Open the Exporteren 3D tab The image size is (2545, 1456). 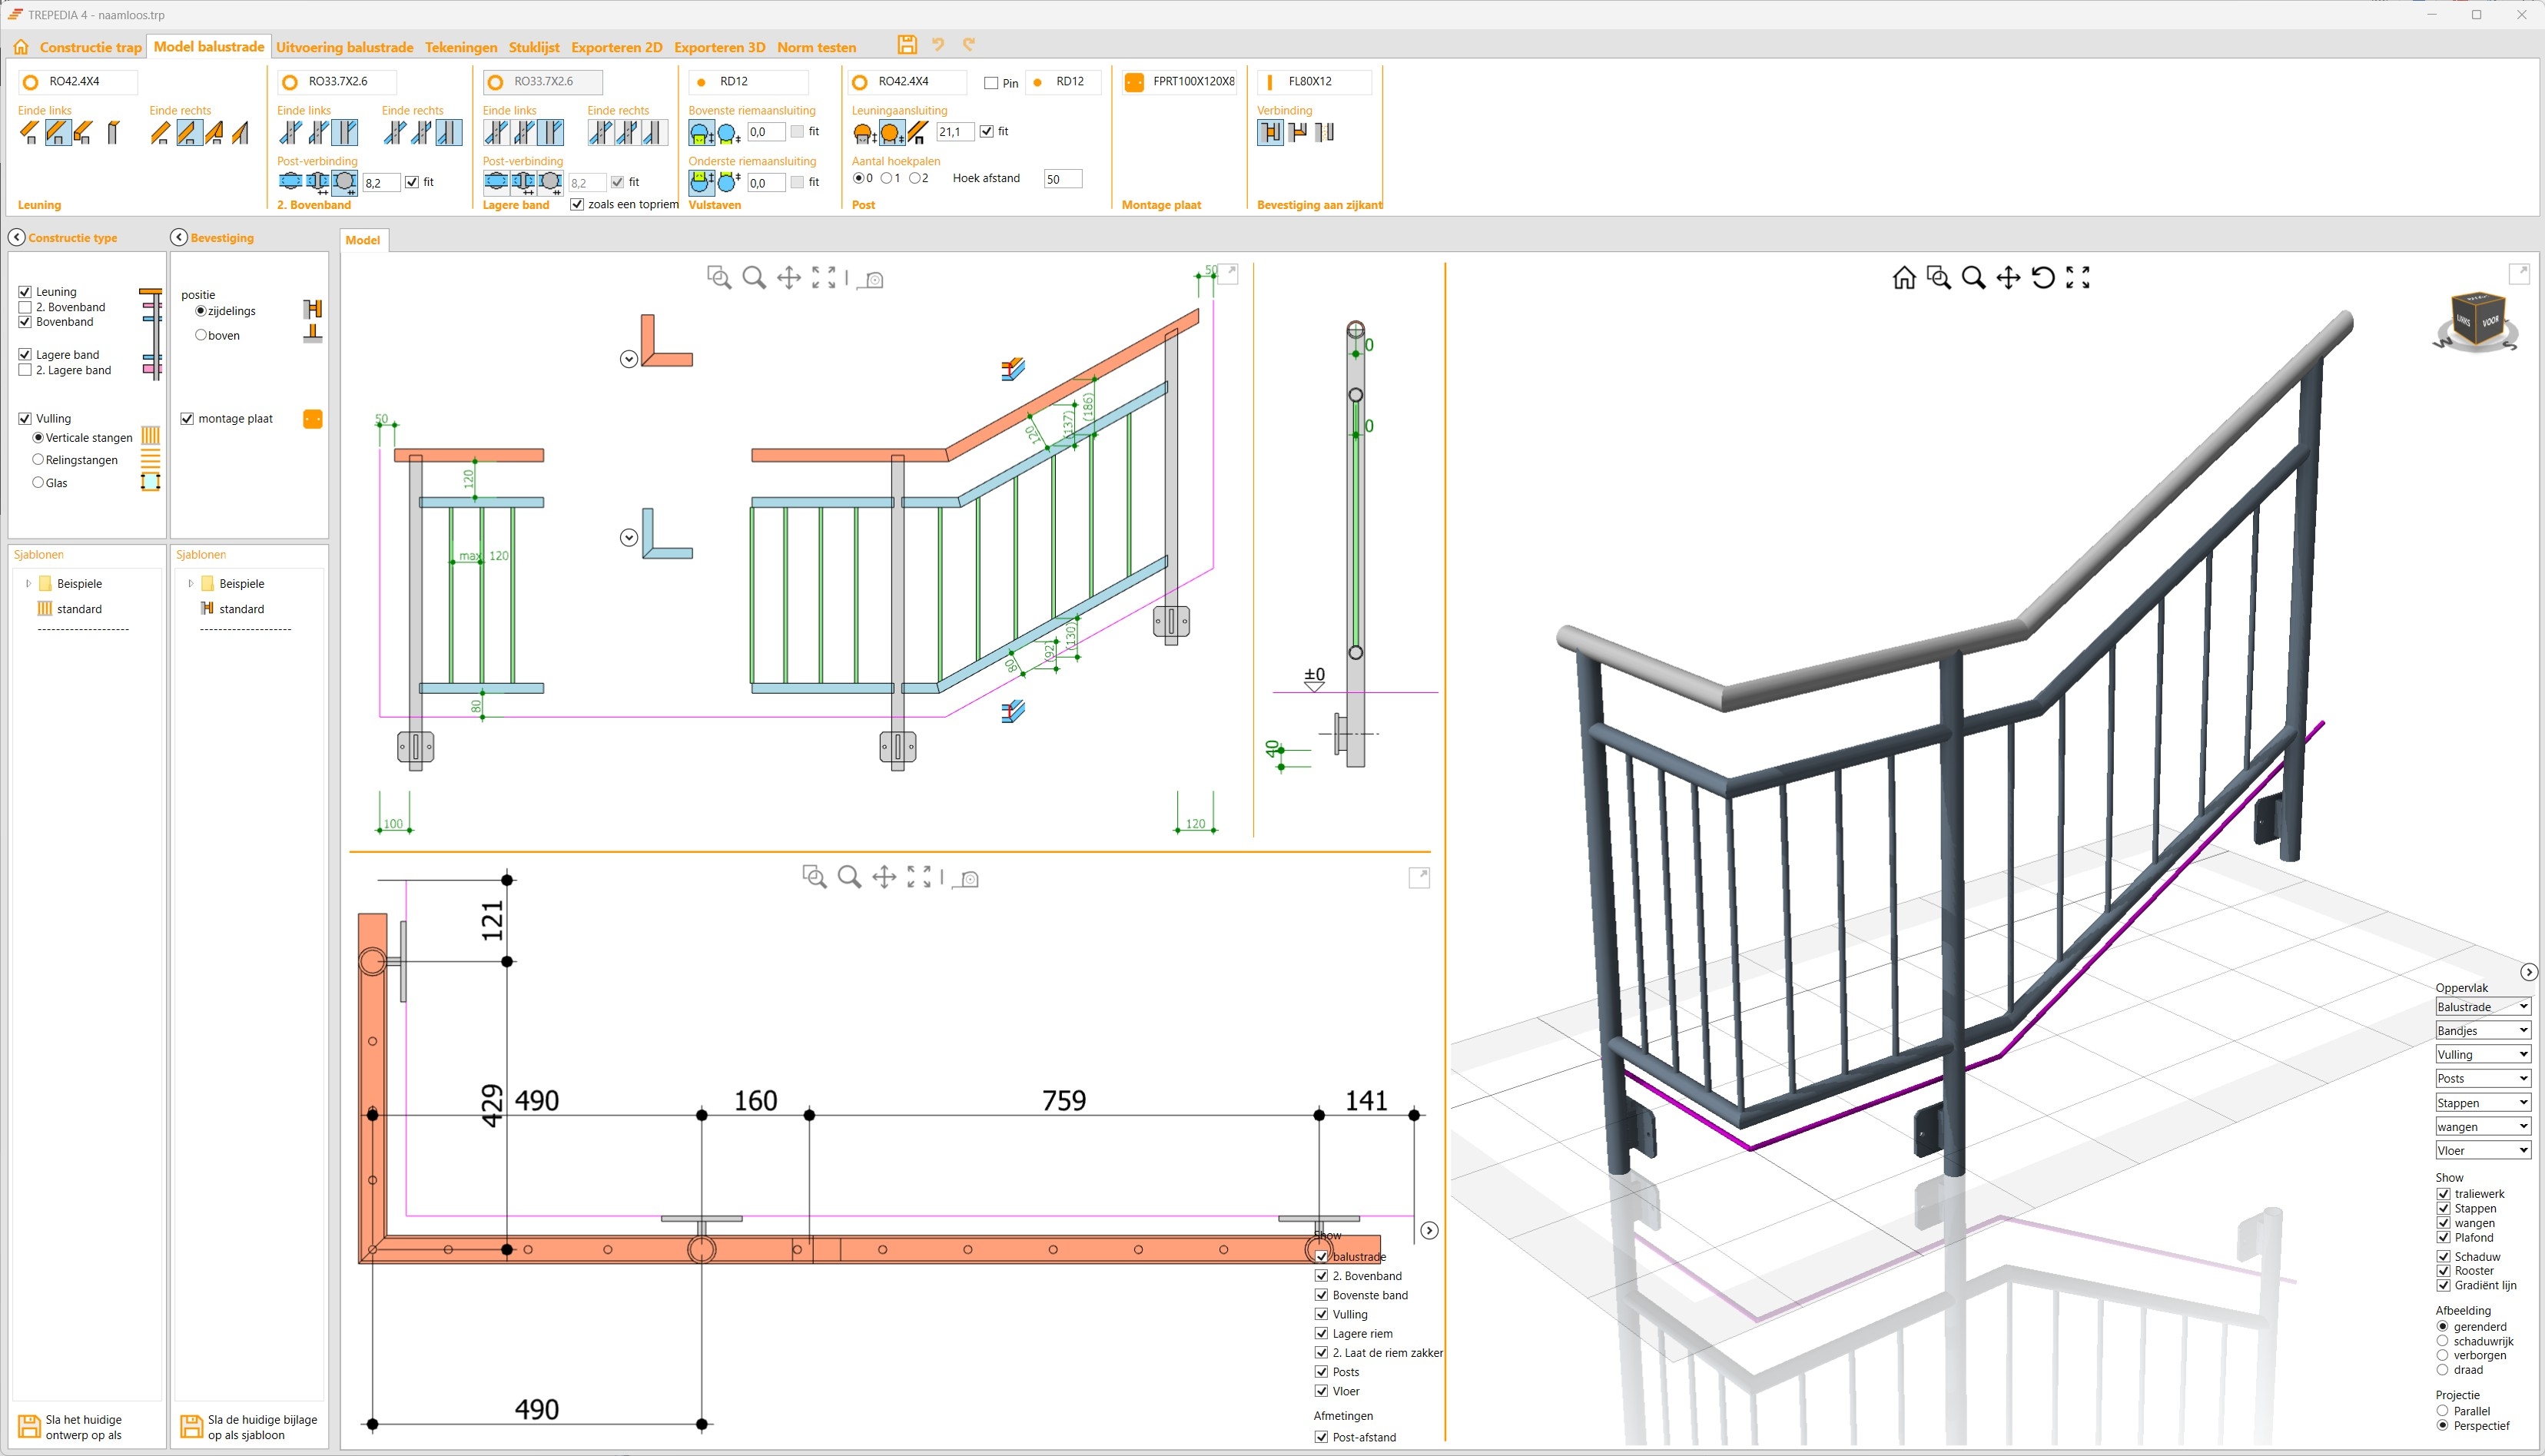718,47
